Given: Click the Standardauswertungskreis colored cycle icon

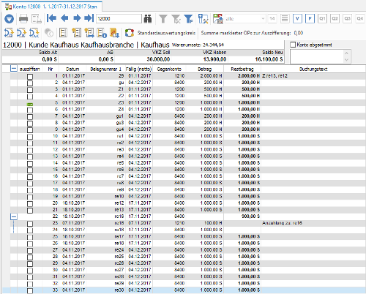Looking at the screenshot, I should click(130, 33).
